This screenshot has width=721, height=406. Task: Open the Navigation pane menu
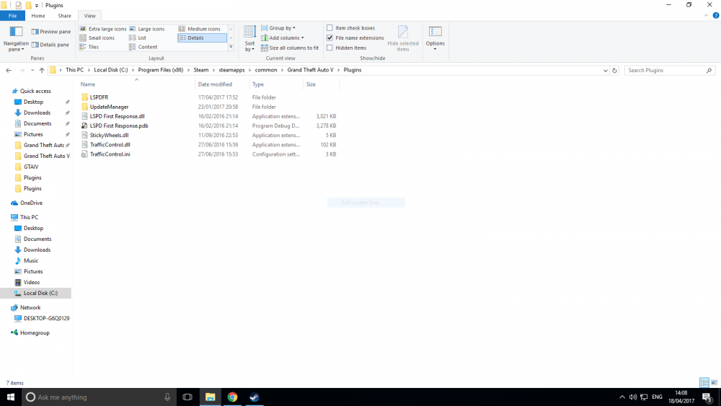tap(16, 39)
